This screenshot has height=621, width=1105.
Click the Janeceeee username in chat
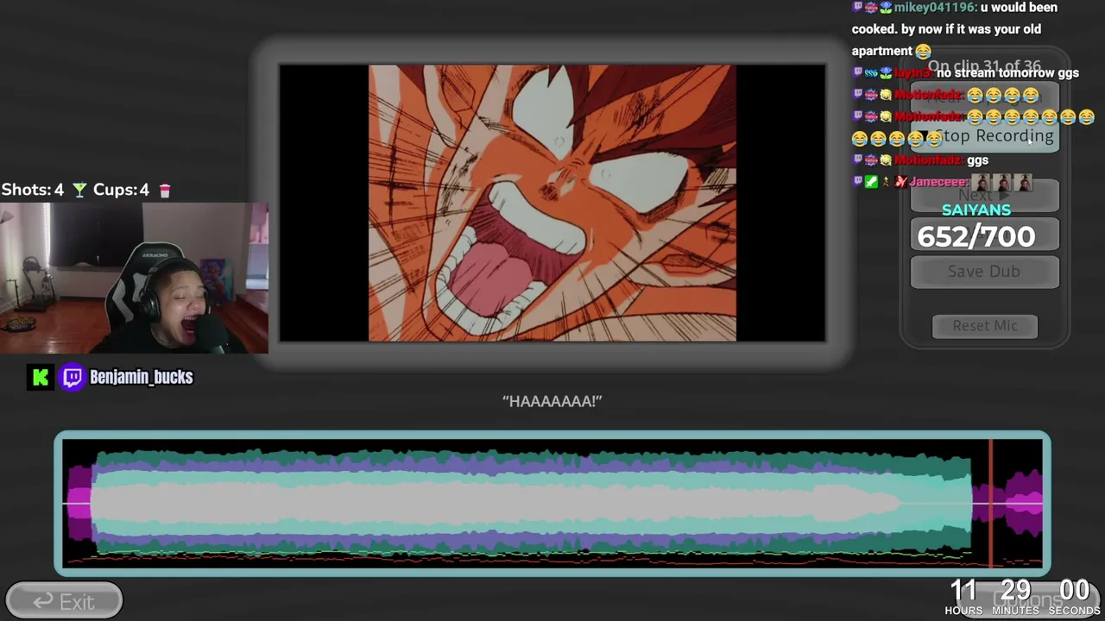(x=938, y=182)
